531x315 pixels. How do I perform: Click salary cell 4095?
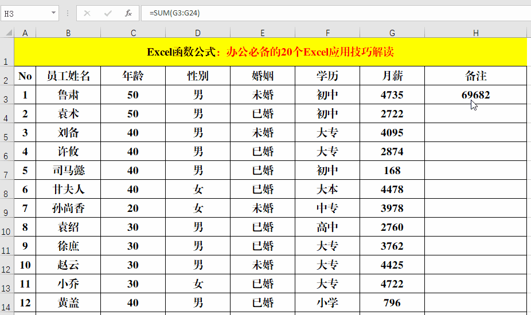tap(392, 133)
